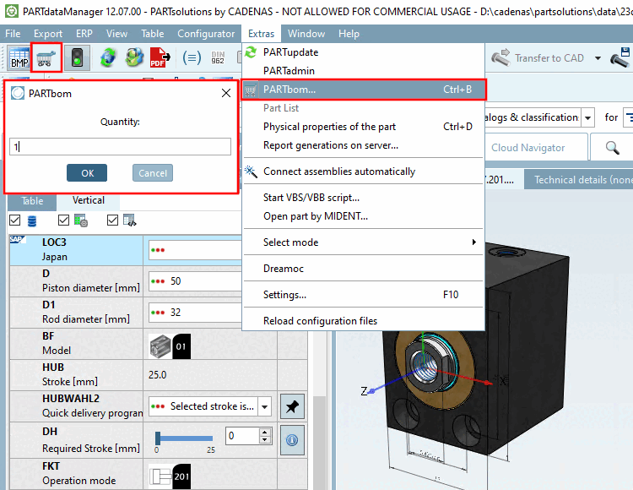Choose Start VBS/VBB script...
Screen dimensions: 633x490
[x=363, y=198]
